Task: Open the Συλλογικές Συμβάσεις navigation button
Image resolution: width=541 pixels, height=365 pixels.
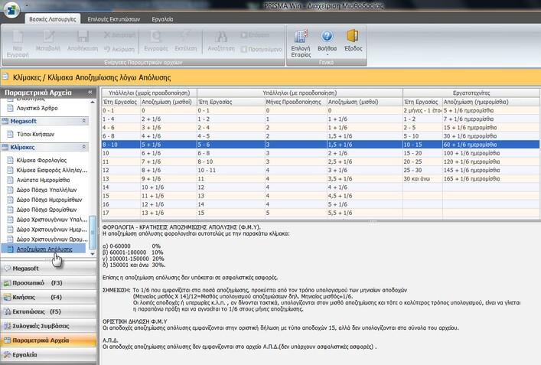Action: pos(49,326)
